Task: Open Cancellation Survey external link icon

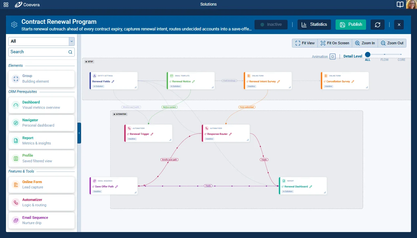Action: [325, 81]
